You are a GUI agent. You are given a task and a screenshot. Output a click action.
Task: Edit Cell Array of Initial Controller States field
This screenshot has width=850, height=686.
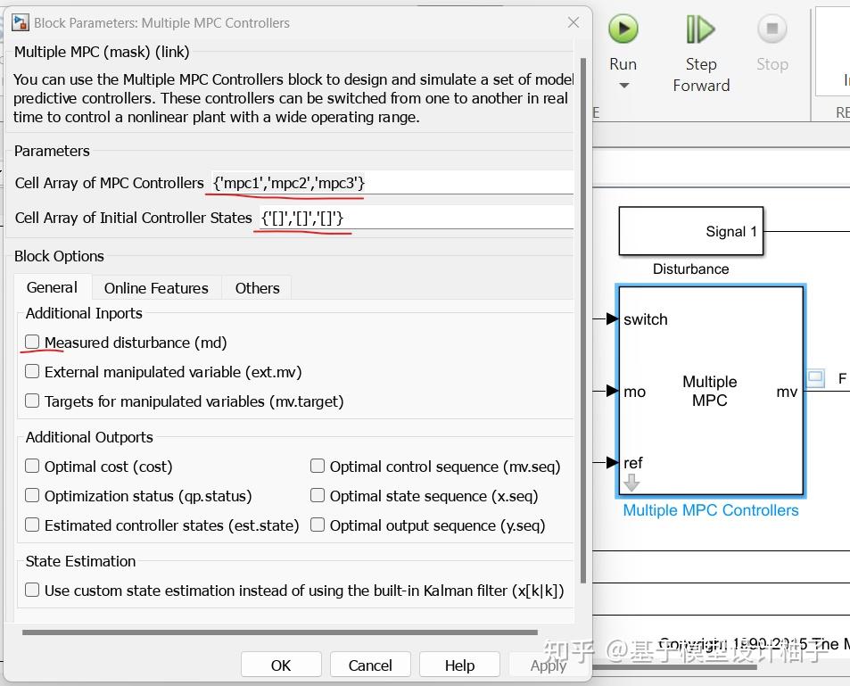coord(416,218)
